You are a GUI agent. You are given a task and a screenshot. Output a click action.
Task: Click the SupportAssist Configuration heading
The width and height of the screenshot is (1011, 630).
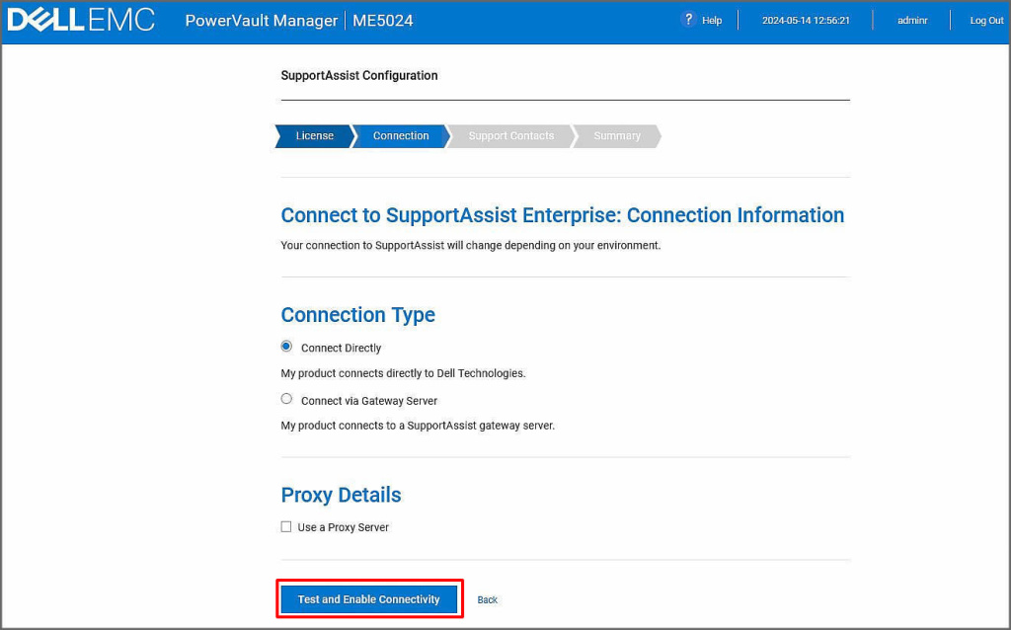point(359,76)
